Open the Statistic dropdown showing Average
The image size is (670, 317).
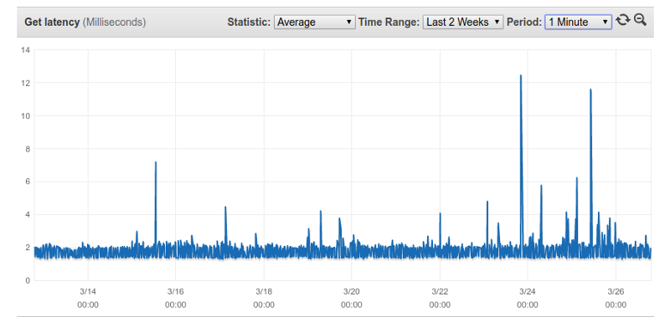pos(315,22)
